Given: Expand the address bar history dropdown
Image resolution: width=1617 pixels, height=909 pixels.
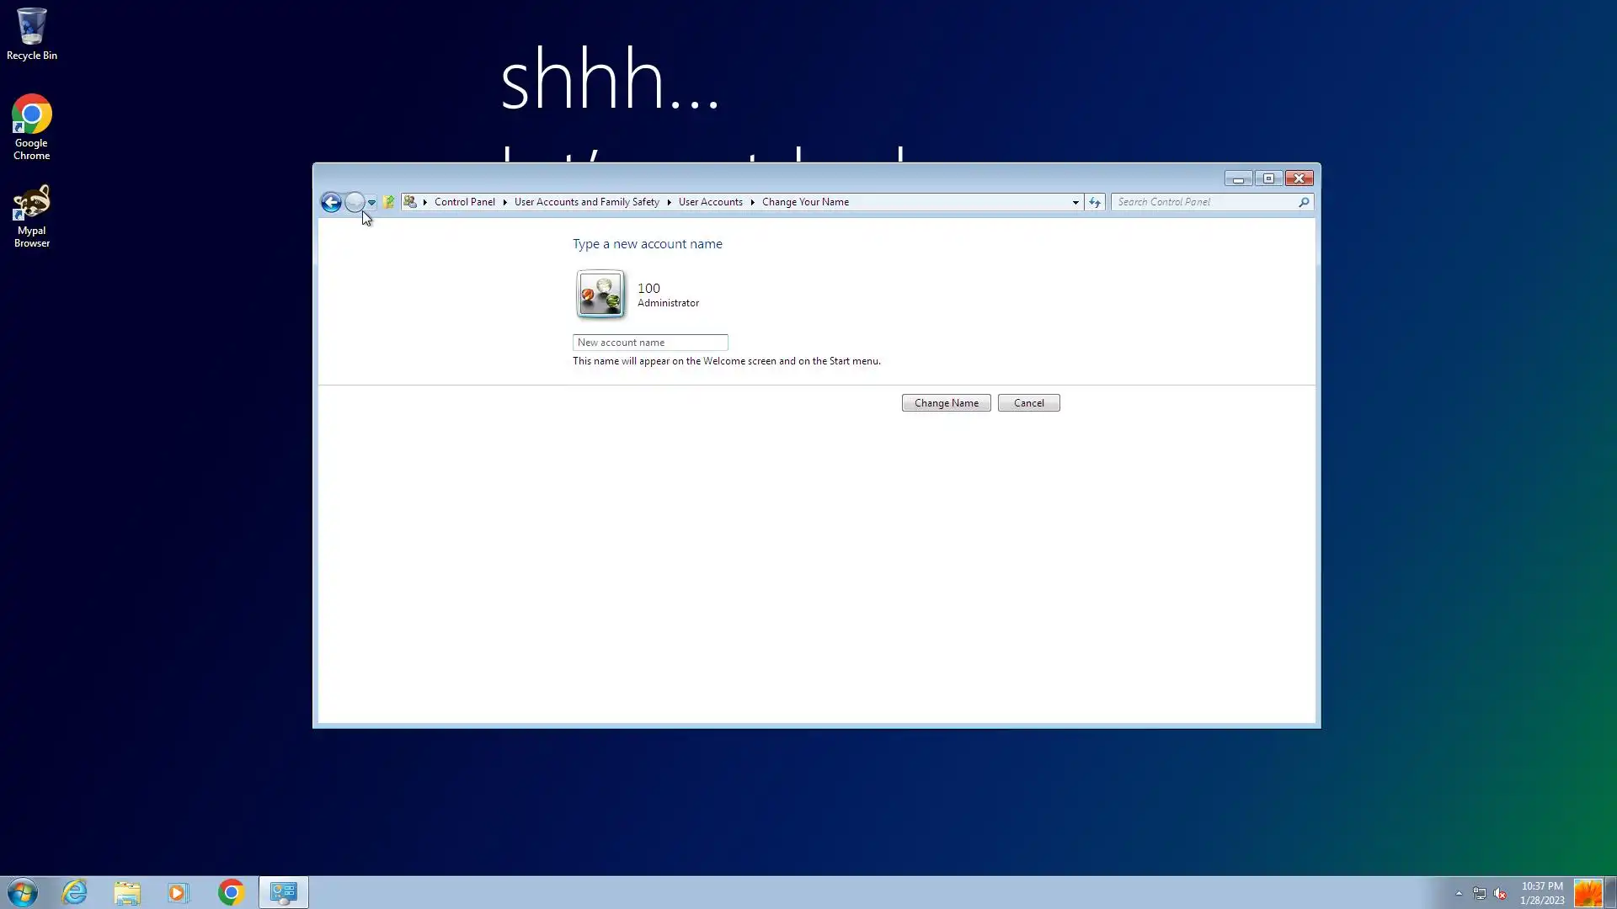Looking at the screenshot, I should point(1075,203).
